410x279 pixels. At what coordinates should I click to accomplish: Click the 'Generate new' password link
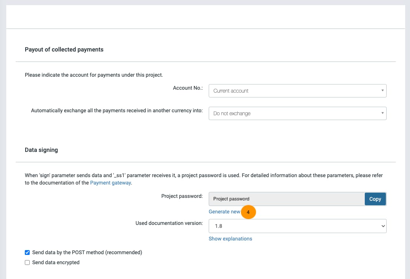(224, 212)
